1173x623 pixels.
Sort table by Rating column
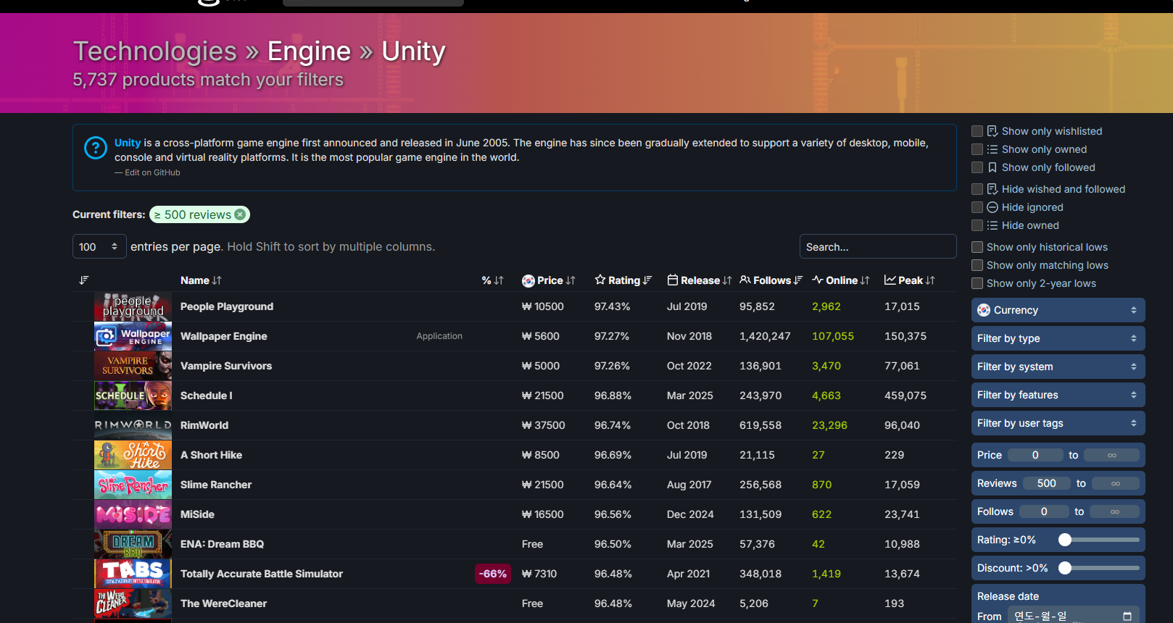point(623,280)
